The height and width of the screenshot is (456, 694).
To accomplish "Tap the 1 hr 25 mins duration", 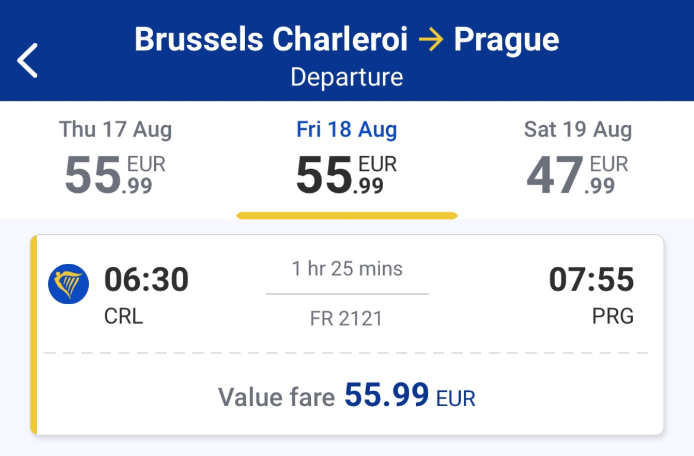I will coord(347,269).
